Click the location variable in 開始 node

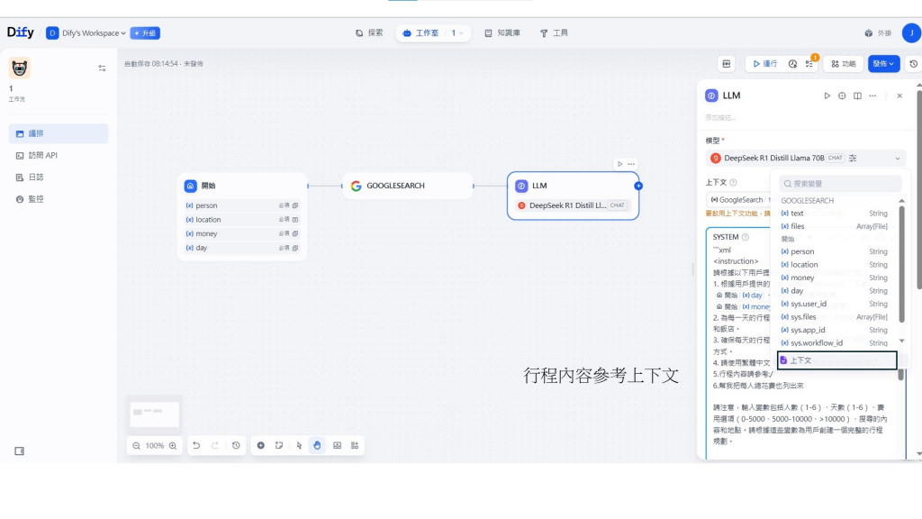[x=241, y=220]
